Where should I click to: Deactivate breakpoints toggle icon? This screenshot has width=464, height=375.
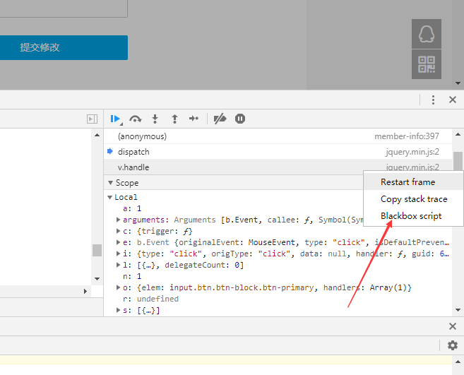[x=220, y=119]
